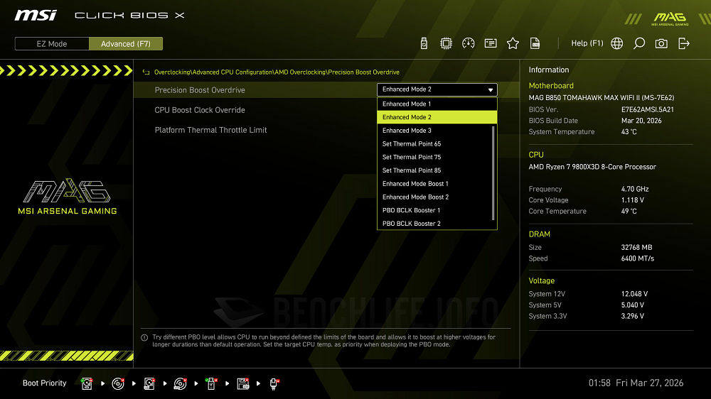Click BIOS version E7E62AMSI.5A21 value
The image size is (711, 399).
tap(648, 109)
